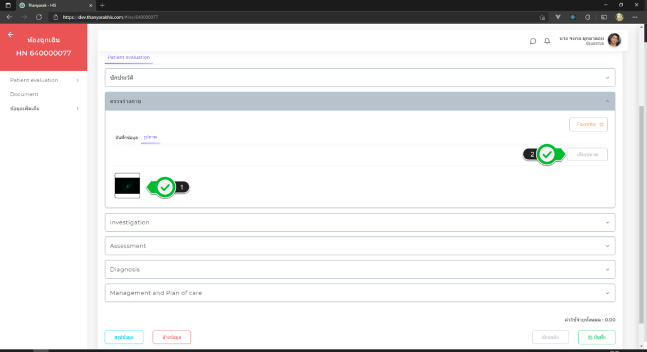Expand the Investigation section
Viewport: 647px width, 352px height.
360,222
